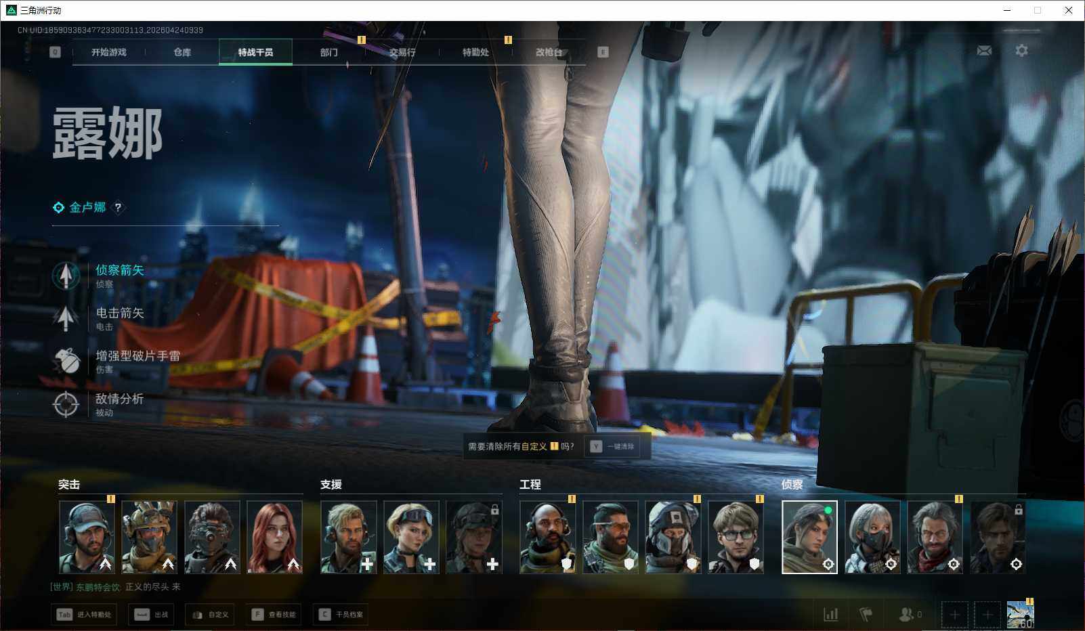Select the 突击 operator with cap and headset
The image size is (1085, 631).
(87, 537)
